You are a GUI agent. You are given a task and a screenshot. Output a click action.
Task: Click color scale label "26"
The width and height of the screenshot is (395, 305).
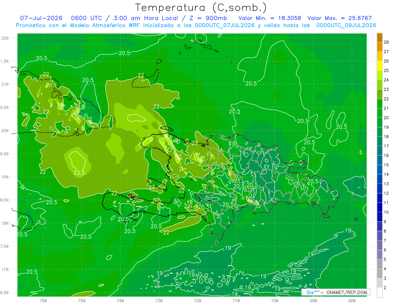pos(386,61)
